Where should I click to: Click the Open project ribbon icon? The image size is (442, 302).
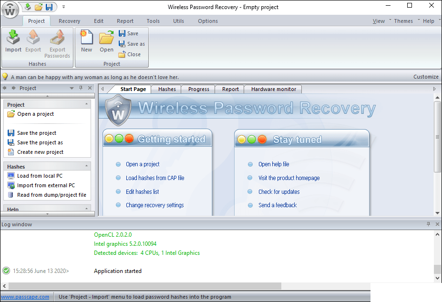106,41
